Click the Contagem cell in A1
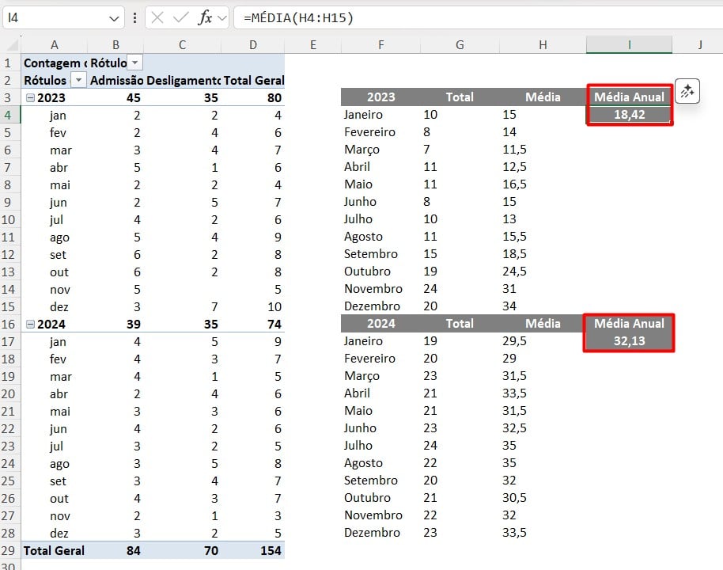 [x=55, y=63]
